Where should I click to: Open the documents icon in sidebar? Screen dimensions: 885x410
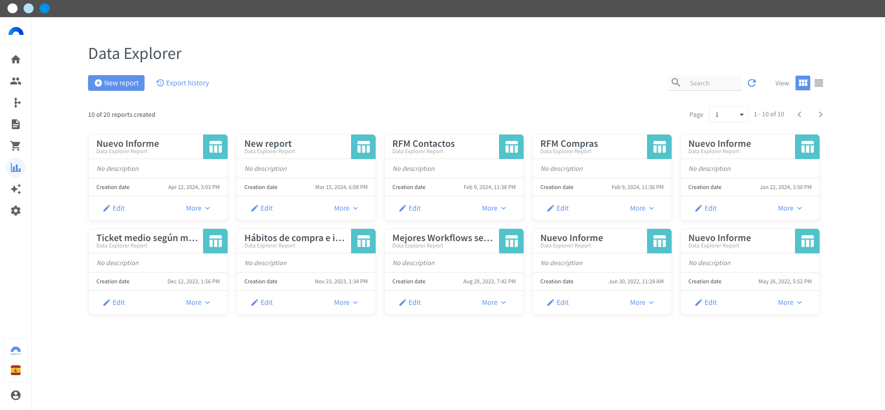pos(16,124)
